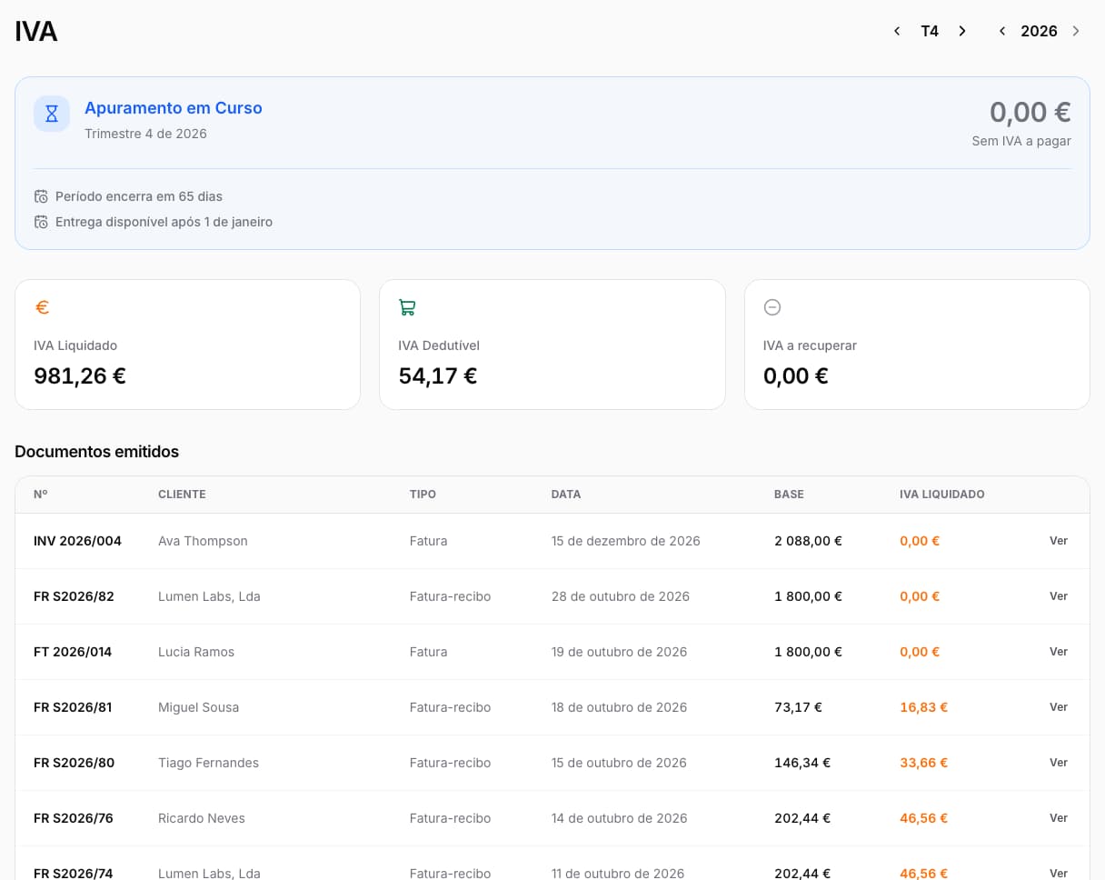
Task: Click the calendar icon beside Entrega disponível
Action: point(41,222)
